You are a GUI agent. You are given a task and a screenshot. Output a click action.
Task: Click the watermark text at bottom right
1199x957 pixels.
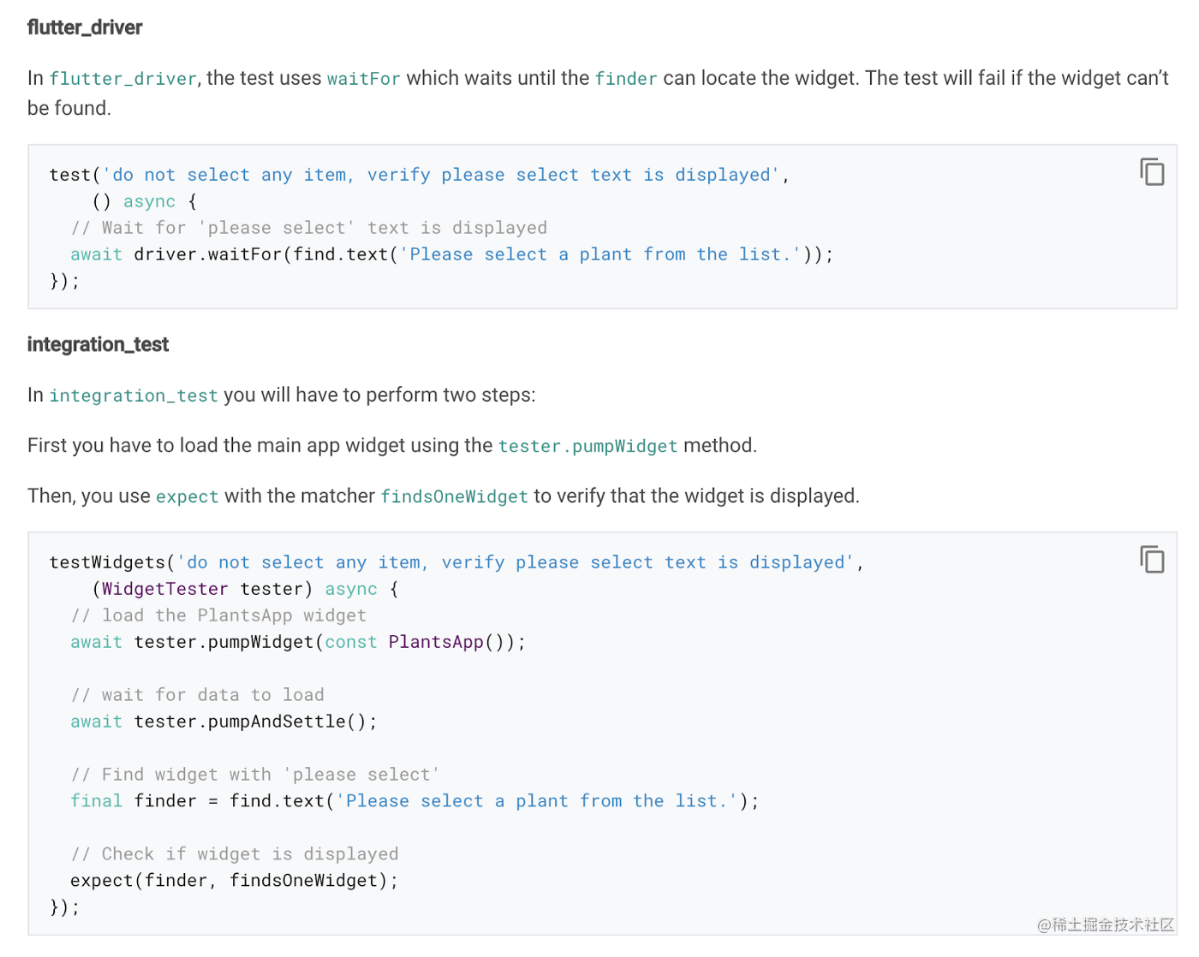click(1106, 924)
